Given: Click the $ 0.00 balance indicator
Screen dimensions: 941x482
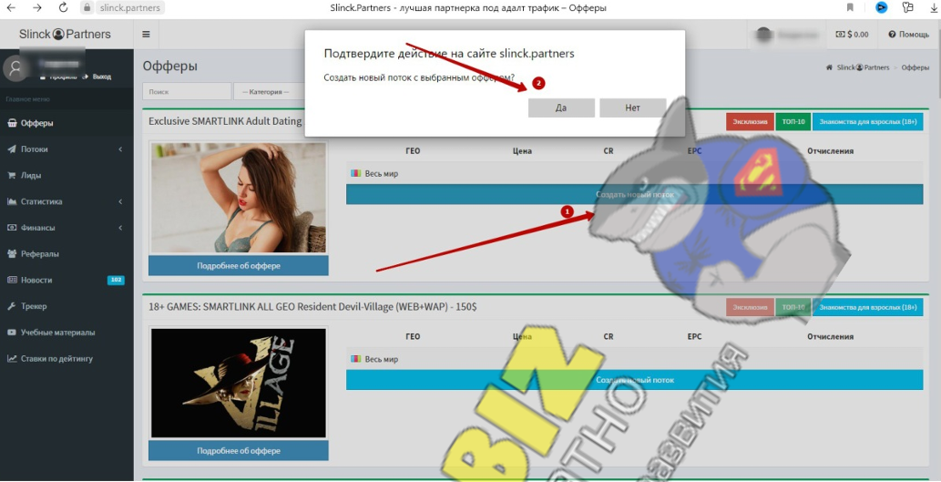Looking at the screenshot, I should pos(852,35).
